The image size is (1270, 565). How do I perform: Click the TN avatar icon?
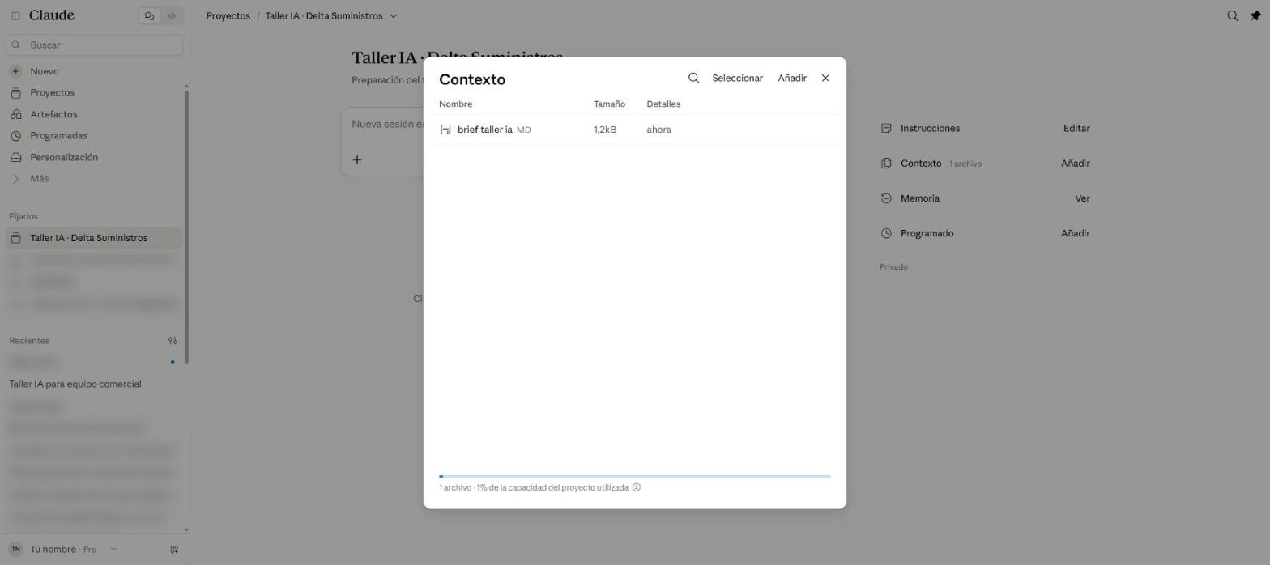(x=15, y=549)
